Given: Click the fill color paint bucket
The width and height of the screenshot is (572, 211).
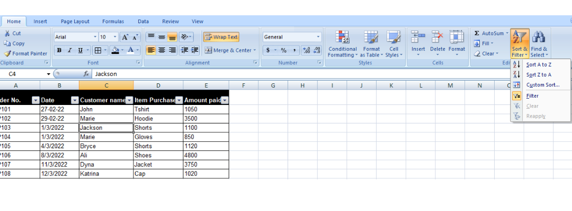Looking at the screenshot, I should tap(115, 51).
